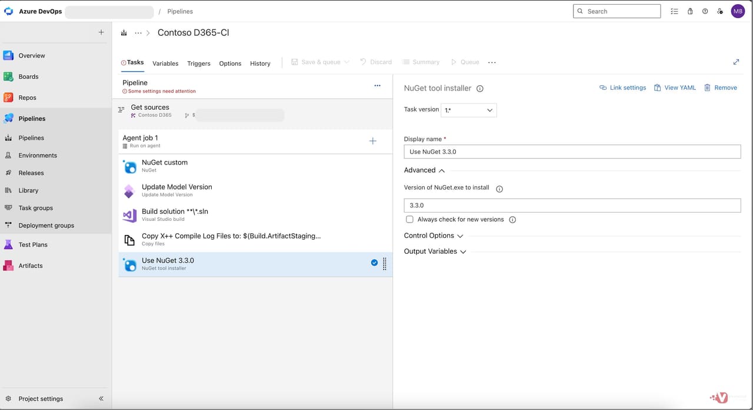Click Remove
753x410 pixels.
721,88
